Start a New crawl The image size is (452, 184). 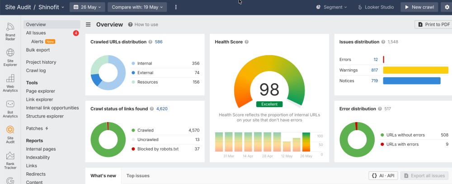[419, 7]
